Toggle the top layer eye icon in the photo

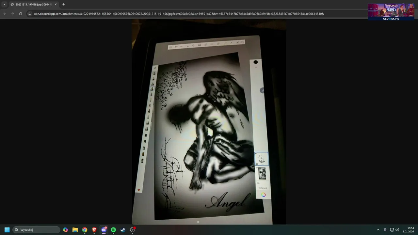click(x=256, y=153)
